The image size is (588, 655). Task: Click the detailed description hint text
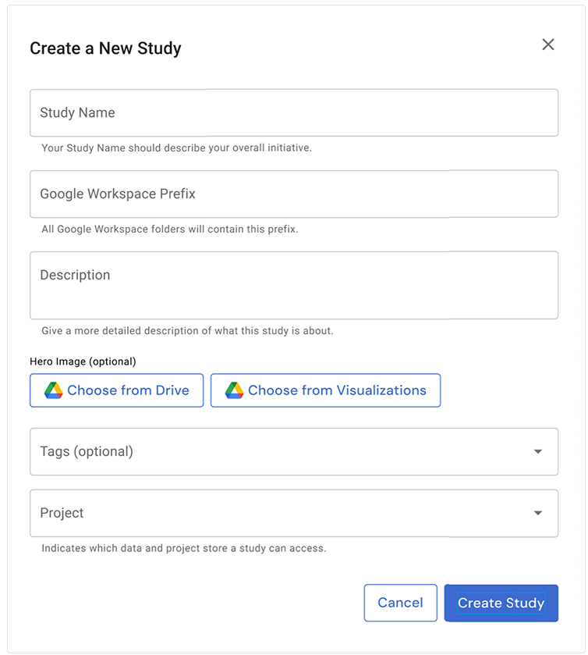(187, 331)
